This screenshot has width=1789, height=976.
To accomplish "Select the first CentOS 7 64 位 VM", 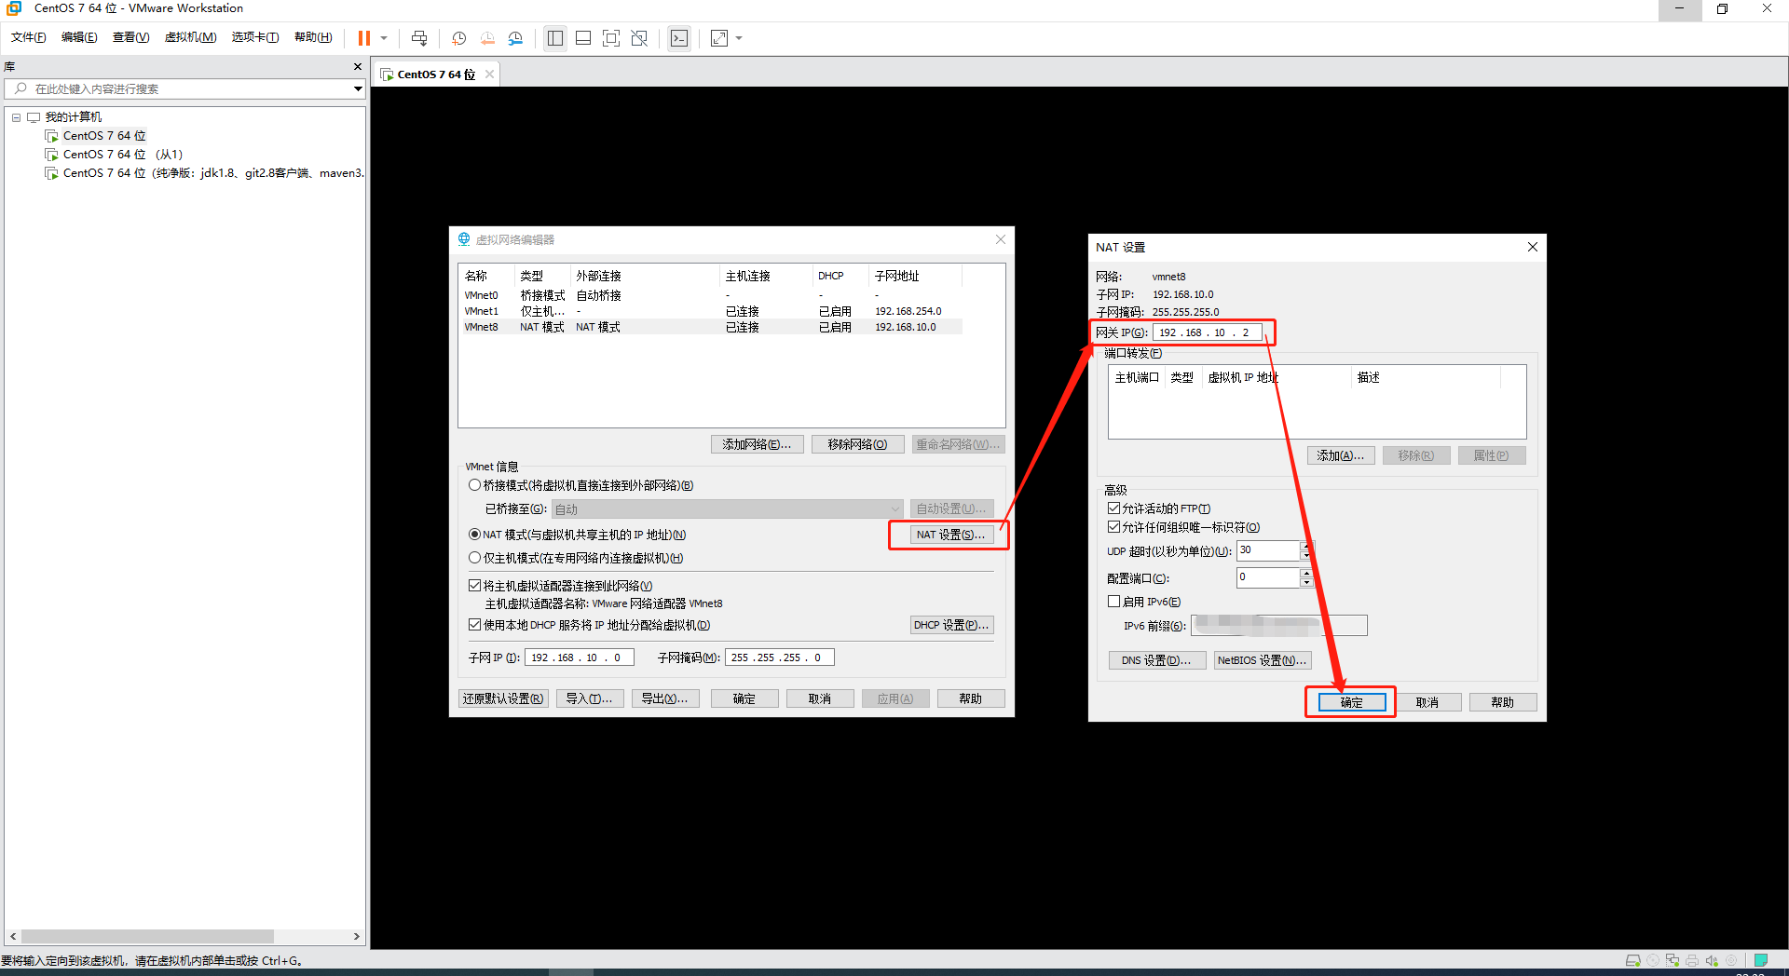I will point(104,136).
